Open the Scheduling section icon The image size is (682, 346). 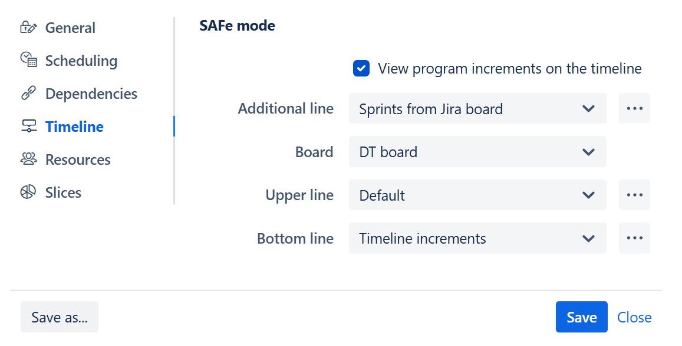pyautogui.click(x=28, y=60)
